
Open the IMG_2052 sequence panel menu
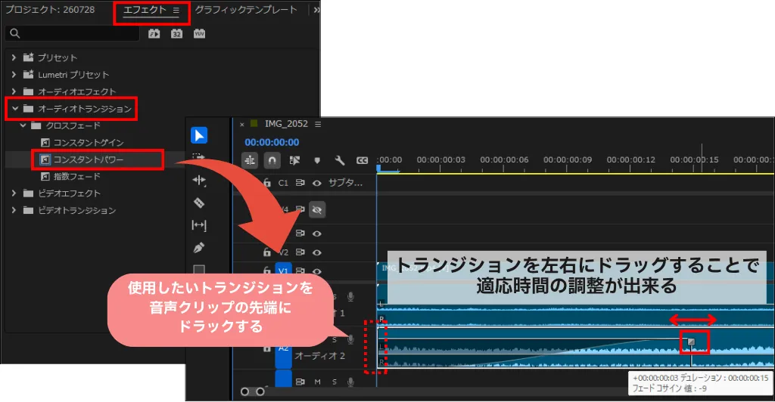tap(318, 124)
